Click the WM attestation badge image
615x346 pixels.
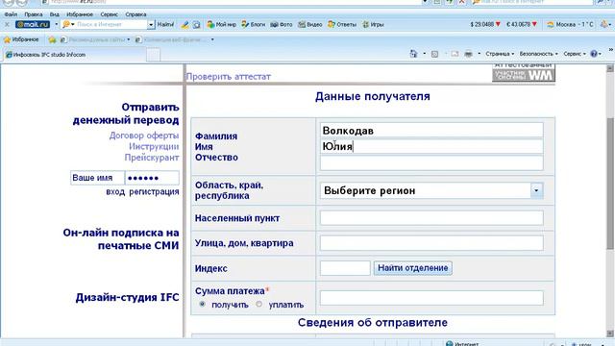(524, 73)
